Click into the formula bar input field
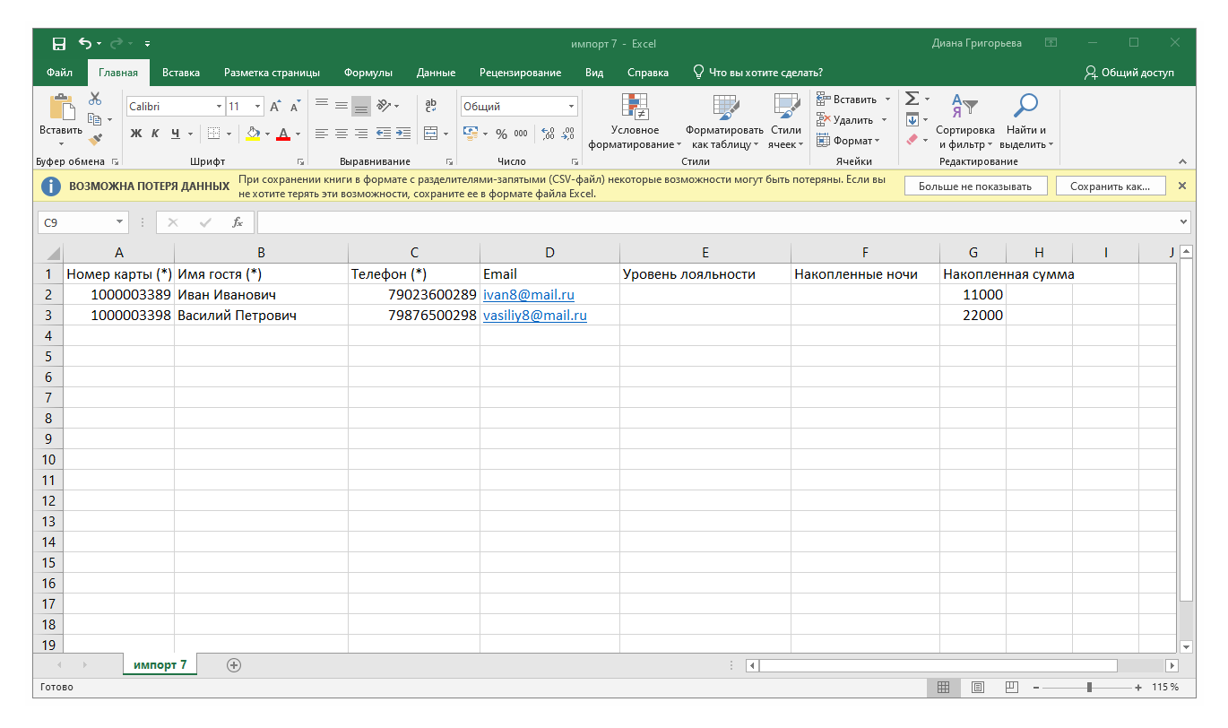The image size is (1228, 728). (717, 222)
